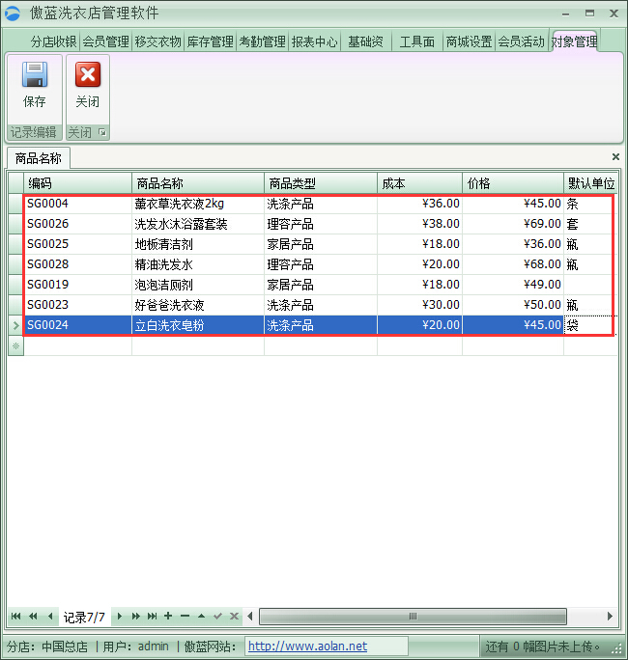Click the default unit cell 袋
The image size is (628, 660).
(591, 325)
